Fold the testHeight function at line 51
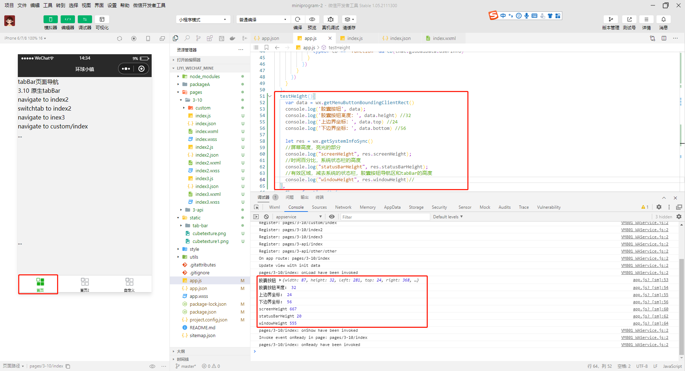 (x=270, y=96)
